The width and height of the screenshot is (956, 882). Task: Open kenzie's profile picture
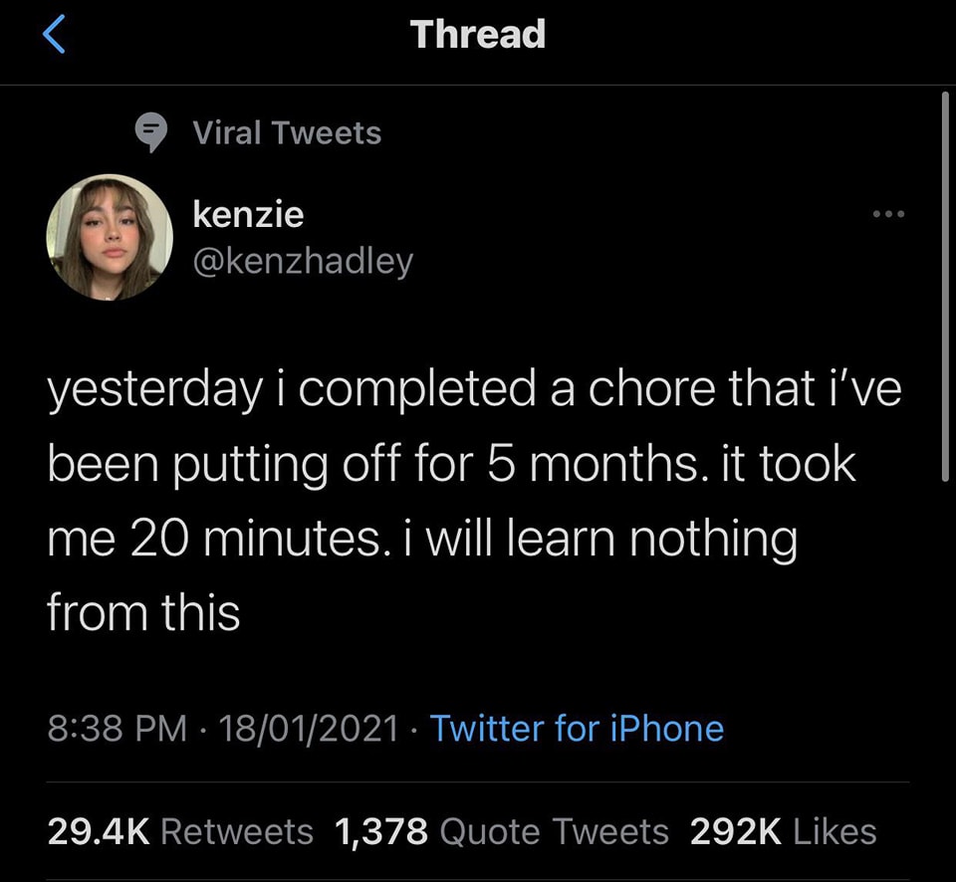click(x=109, y=237)
